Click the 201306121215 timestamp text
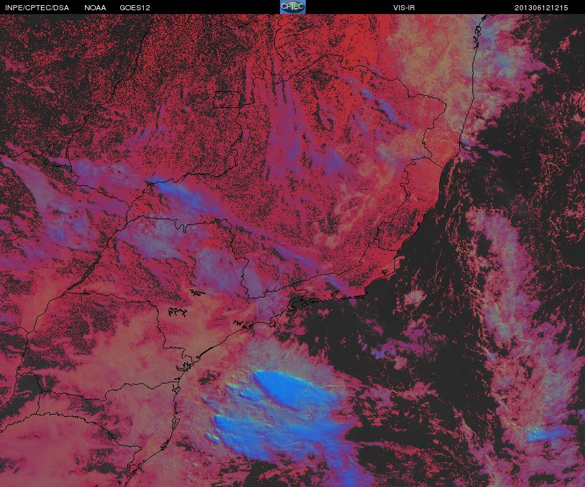Image resolution: width=585 pixels, height=487 pixels. [x=541, y=8]
